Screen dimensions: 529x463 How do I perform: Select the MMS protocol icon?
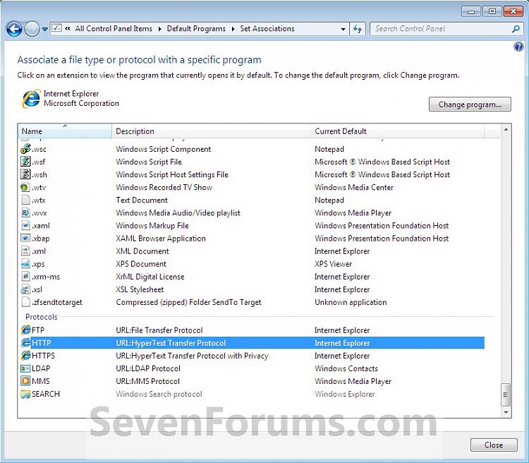[x=25, y=381]
